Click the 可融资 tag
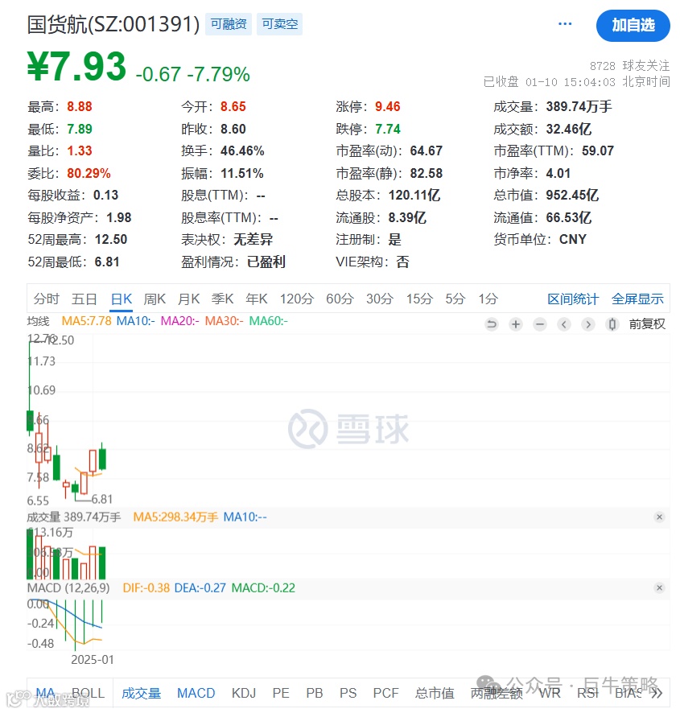 coord(229,24)
